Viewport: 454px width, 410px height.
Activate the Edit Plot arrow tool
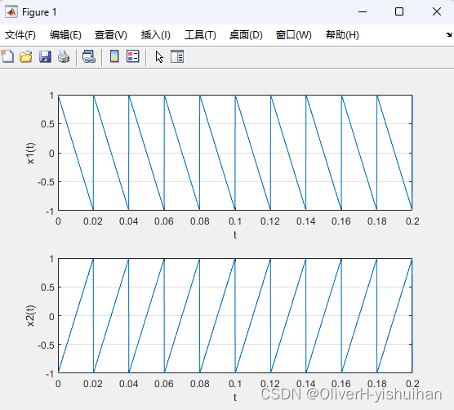click(159, 56)
